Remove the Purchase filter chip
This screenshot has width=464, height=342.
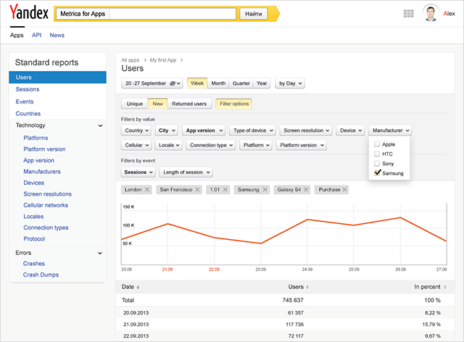344,189
